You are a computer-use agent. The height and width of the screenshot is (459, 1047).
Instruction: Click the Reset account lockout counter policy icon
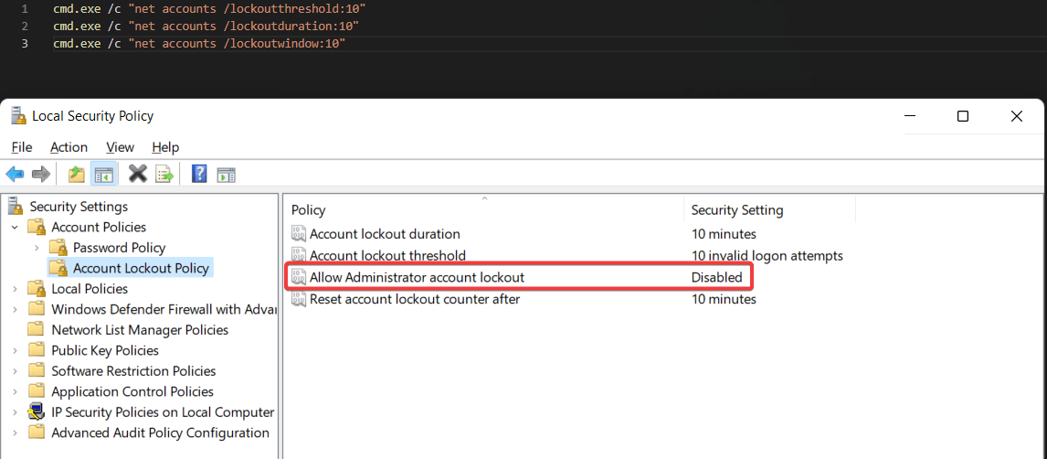coord(299,299)
